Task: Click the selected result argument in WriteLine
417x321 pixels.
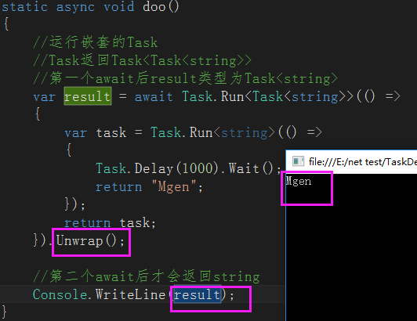Action: click(x=197, y=294)
